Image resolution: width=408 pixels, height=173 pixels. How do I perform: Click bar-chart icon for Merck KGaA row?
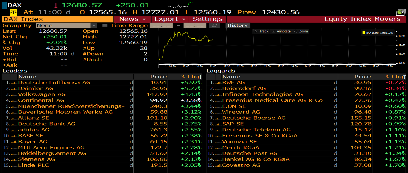[218, 148]
